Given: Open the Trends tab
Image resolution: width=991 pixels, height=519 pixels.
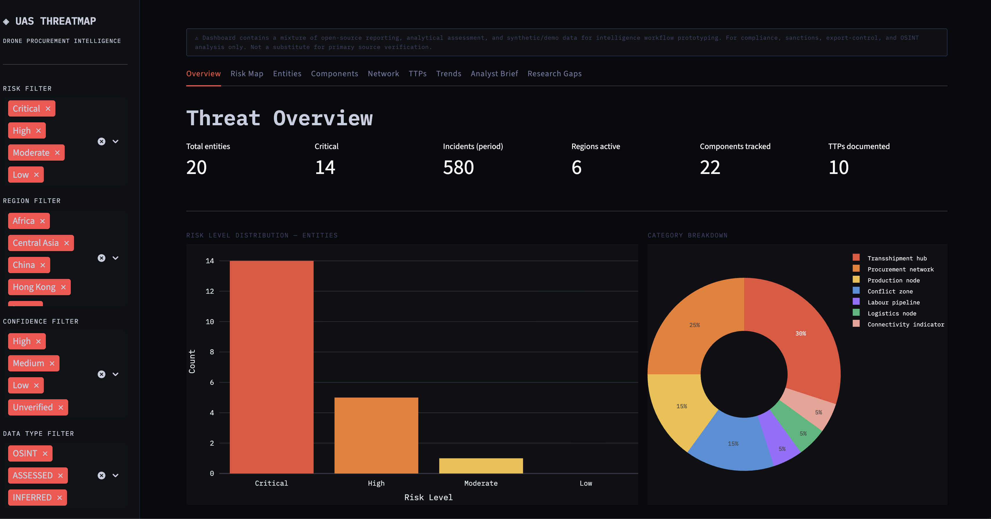Looking at the screenshot, I should pos(449,74).
